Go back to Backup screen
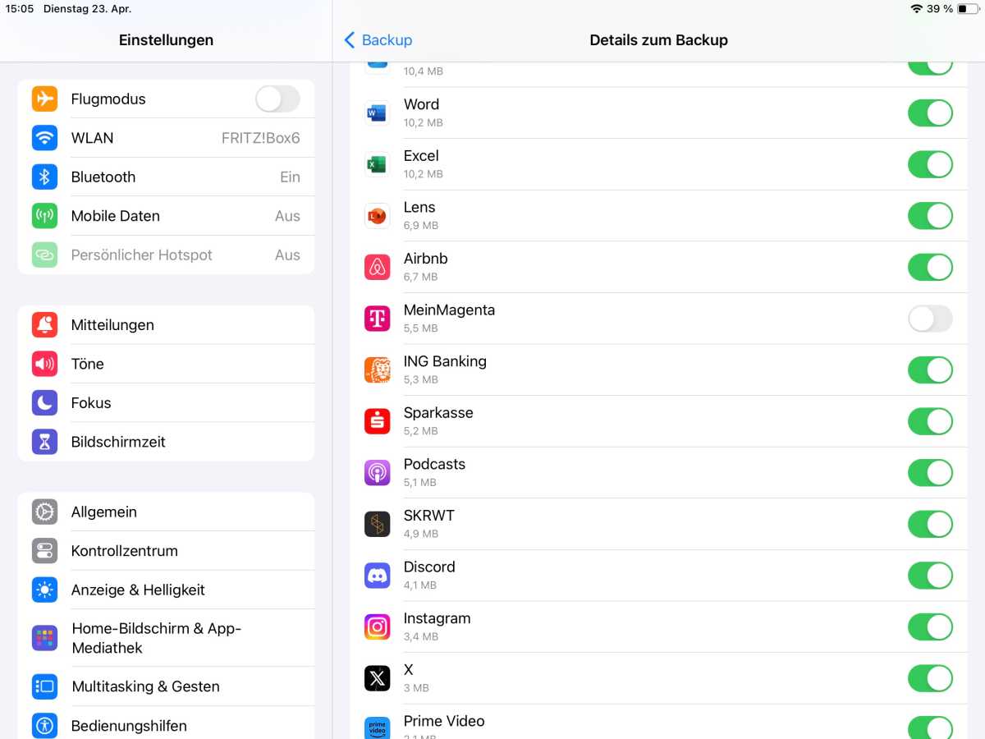This screenshot has height=739, width=985. (378, 39)
